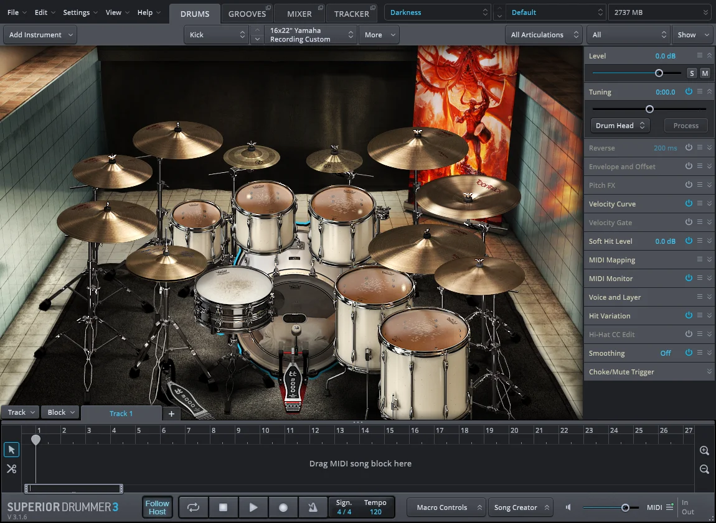The width and height of the screenshot is (716, 523).
Task: Switch to the MIXER tab
Action: click(299, 14)
